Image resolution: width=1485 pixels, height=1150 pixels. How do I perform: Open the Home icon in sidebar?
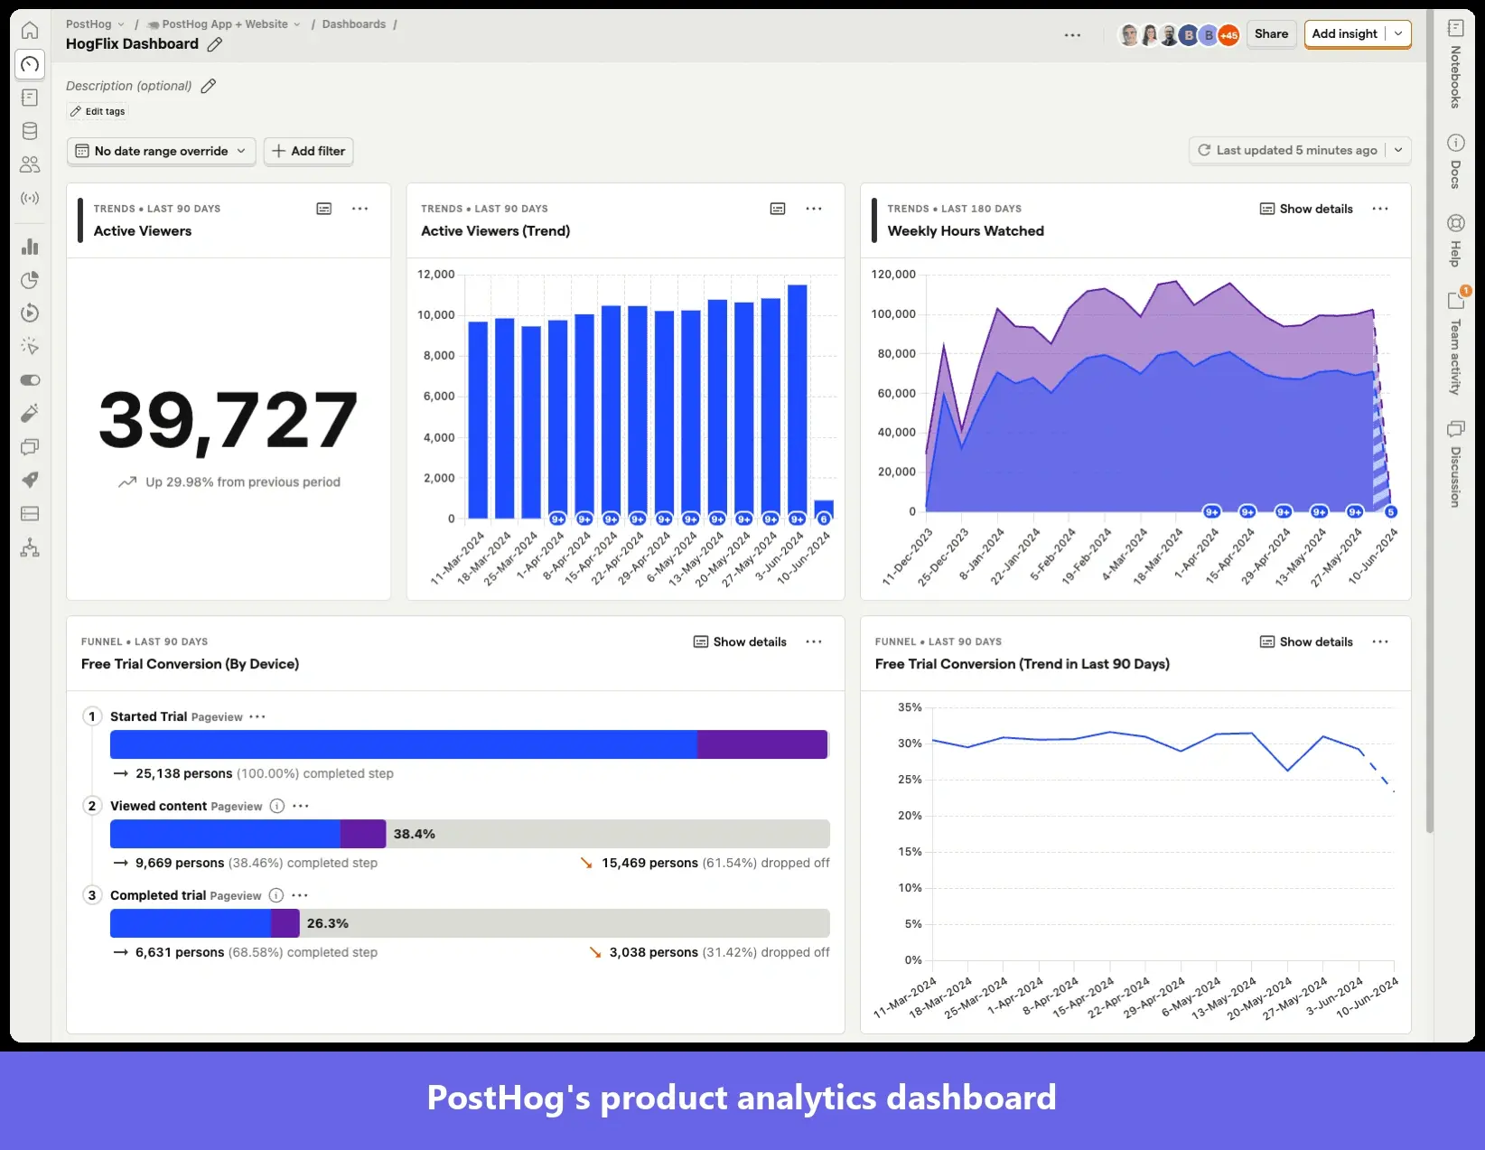30,31
